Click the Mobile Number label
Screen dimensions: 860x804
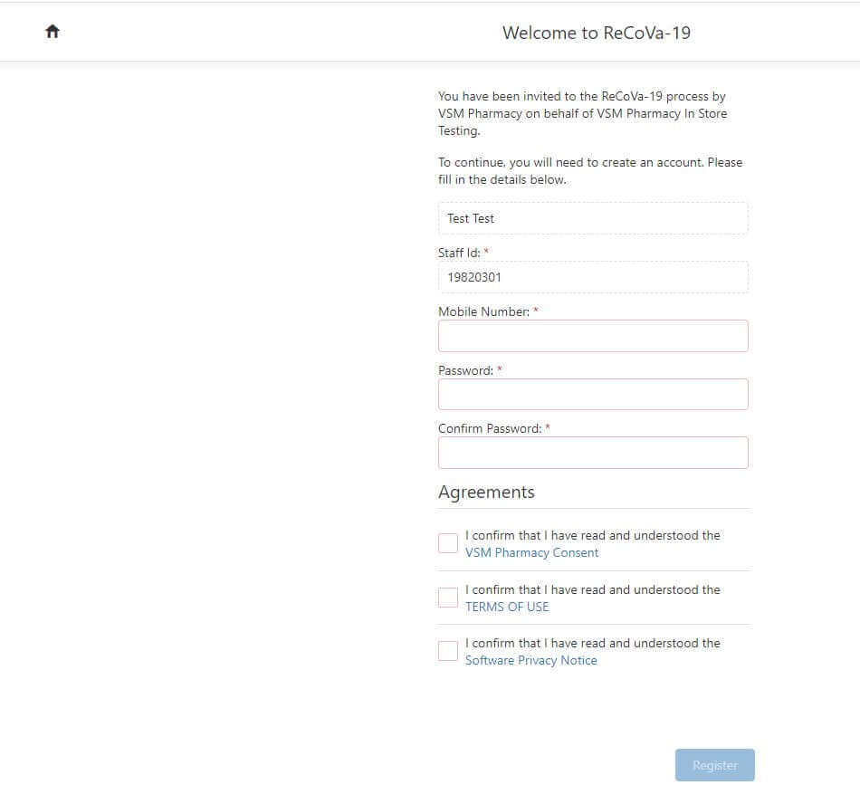[x=483, y=311]
